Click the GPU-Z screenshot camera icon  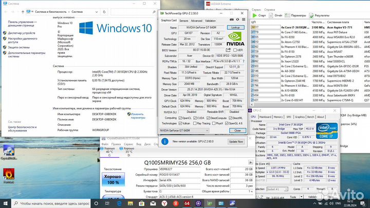click(231, 20)
